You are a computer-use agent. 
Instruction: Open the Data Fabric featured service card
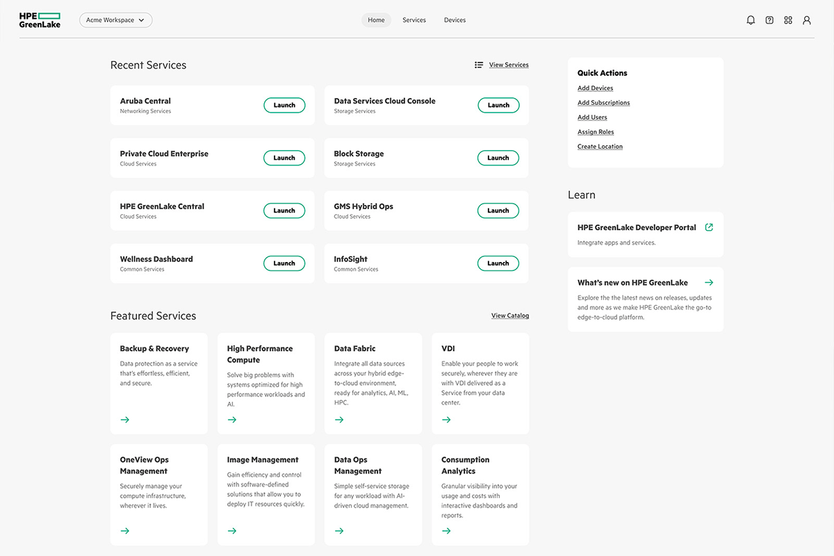[373, 382]
